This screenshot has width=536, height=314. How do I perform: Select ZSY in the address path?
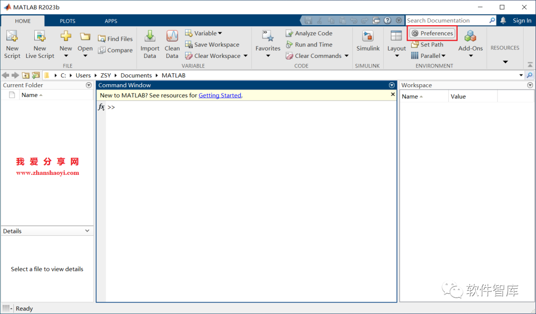coord(106,75)
